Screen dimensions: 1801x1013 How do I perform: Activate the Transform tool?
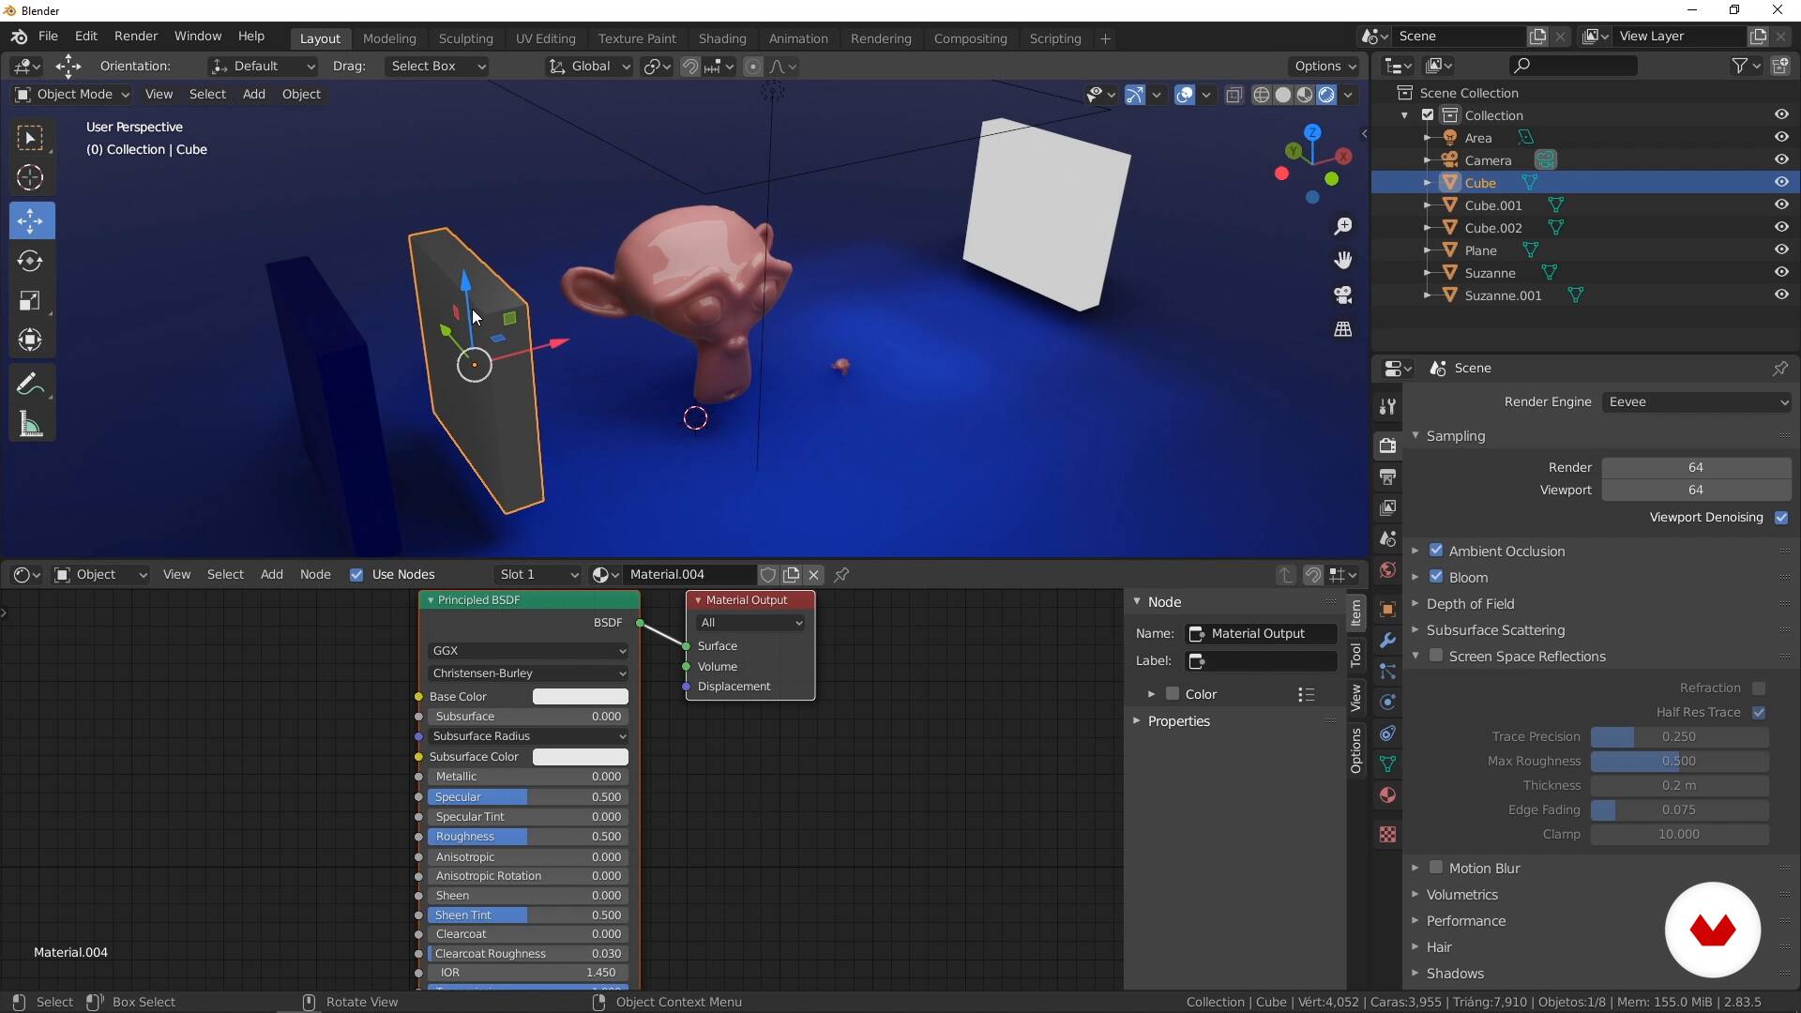(x=30, y=340)
